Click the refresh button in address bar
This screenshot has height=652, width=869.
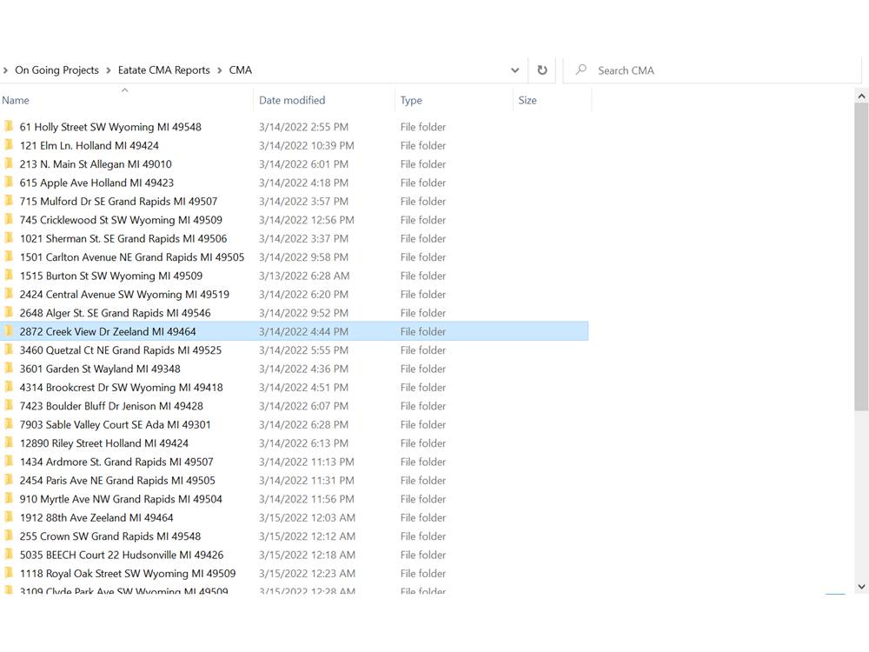click(x=542, y=70)
